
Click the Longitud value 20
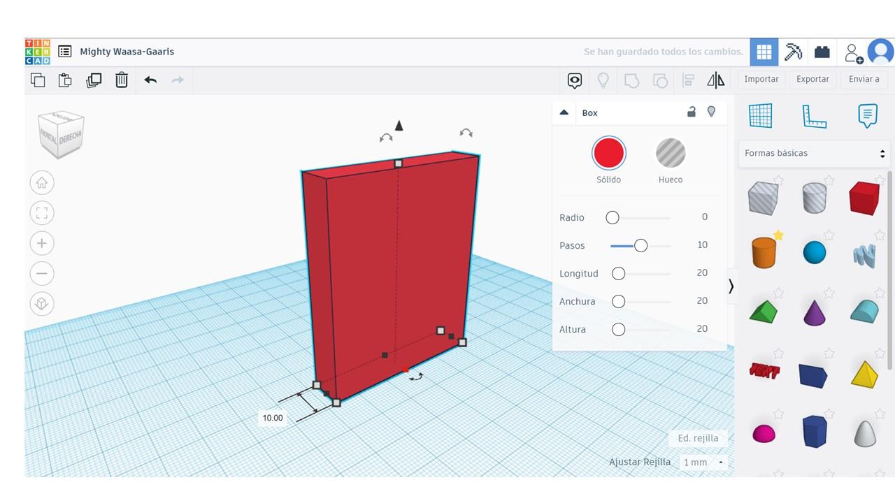pos(702,273)
